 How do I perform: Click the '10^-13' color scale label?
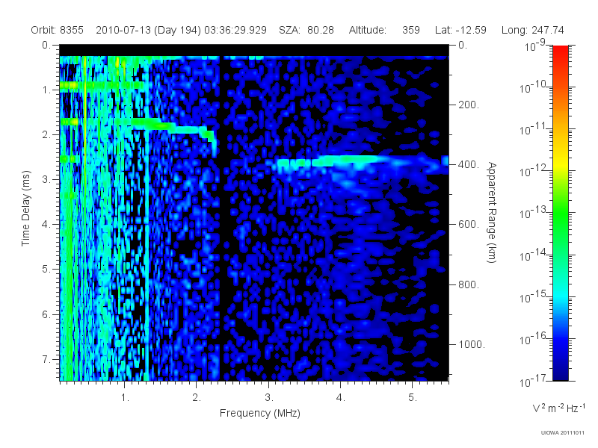point(534,212)
